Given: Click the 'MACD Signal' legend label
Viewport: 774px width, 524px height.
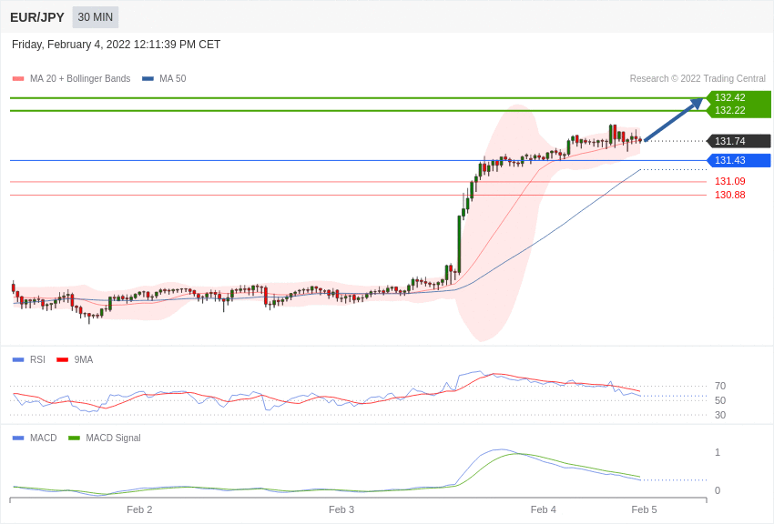Looking at the screenshot, I should pos(113,438).
